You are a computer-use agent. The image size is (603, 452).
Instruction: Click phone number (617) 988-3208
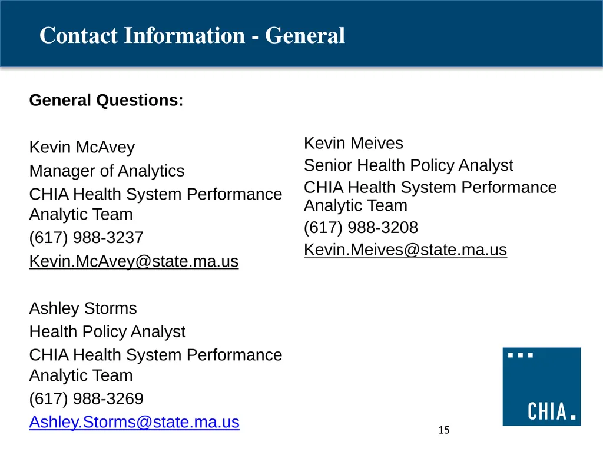(361, 228)
